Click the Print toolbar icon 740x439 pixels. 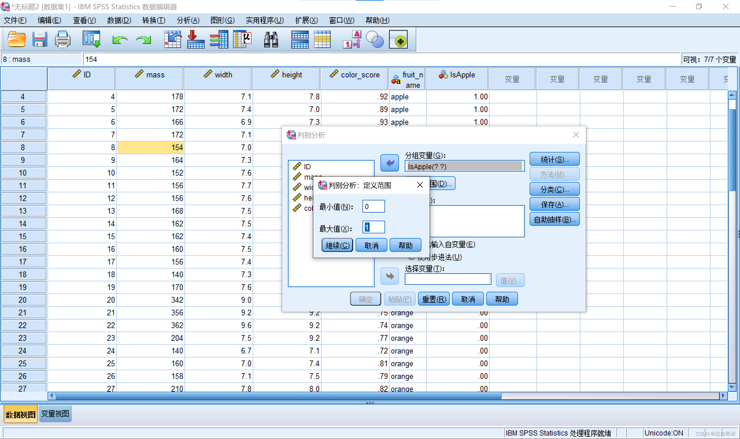[x=62, y=39]
